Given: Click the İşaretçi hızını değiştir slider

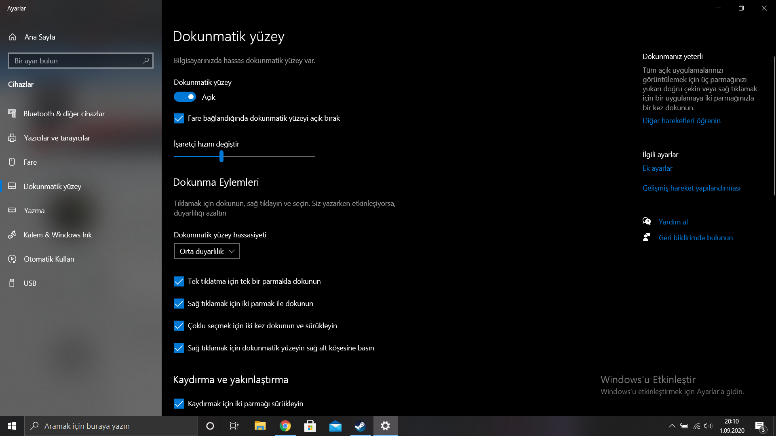Looking at the screenshot, I should pyautogui.click(x=221, y=156).
